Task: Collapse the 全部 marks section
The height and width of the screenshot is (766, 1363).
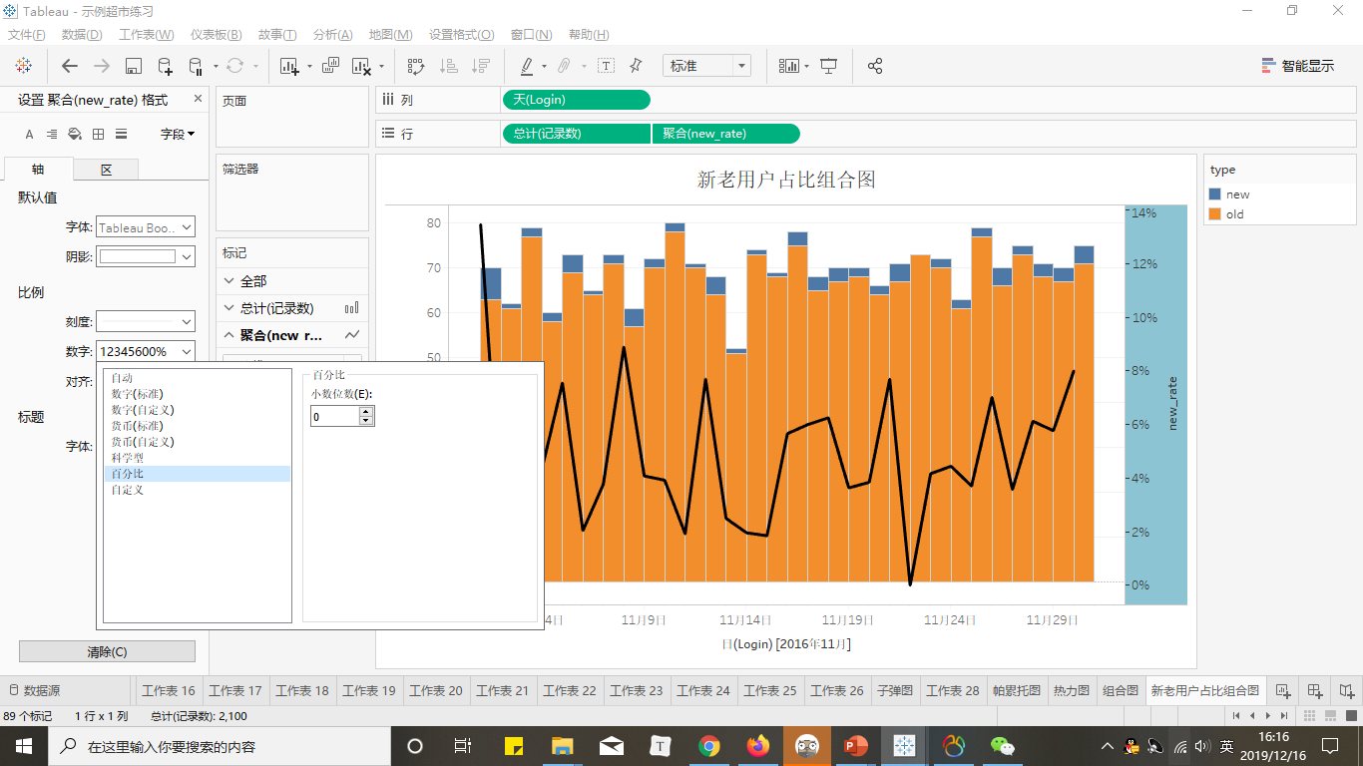Action: click(229, 281)
